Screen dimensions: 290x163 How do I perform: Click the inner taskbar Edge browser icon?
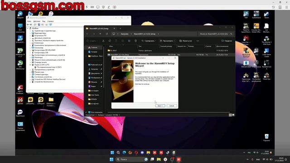tap(124, 153)
